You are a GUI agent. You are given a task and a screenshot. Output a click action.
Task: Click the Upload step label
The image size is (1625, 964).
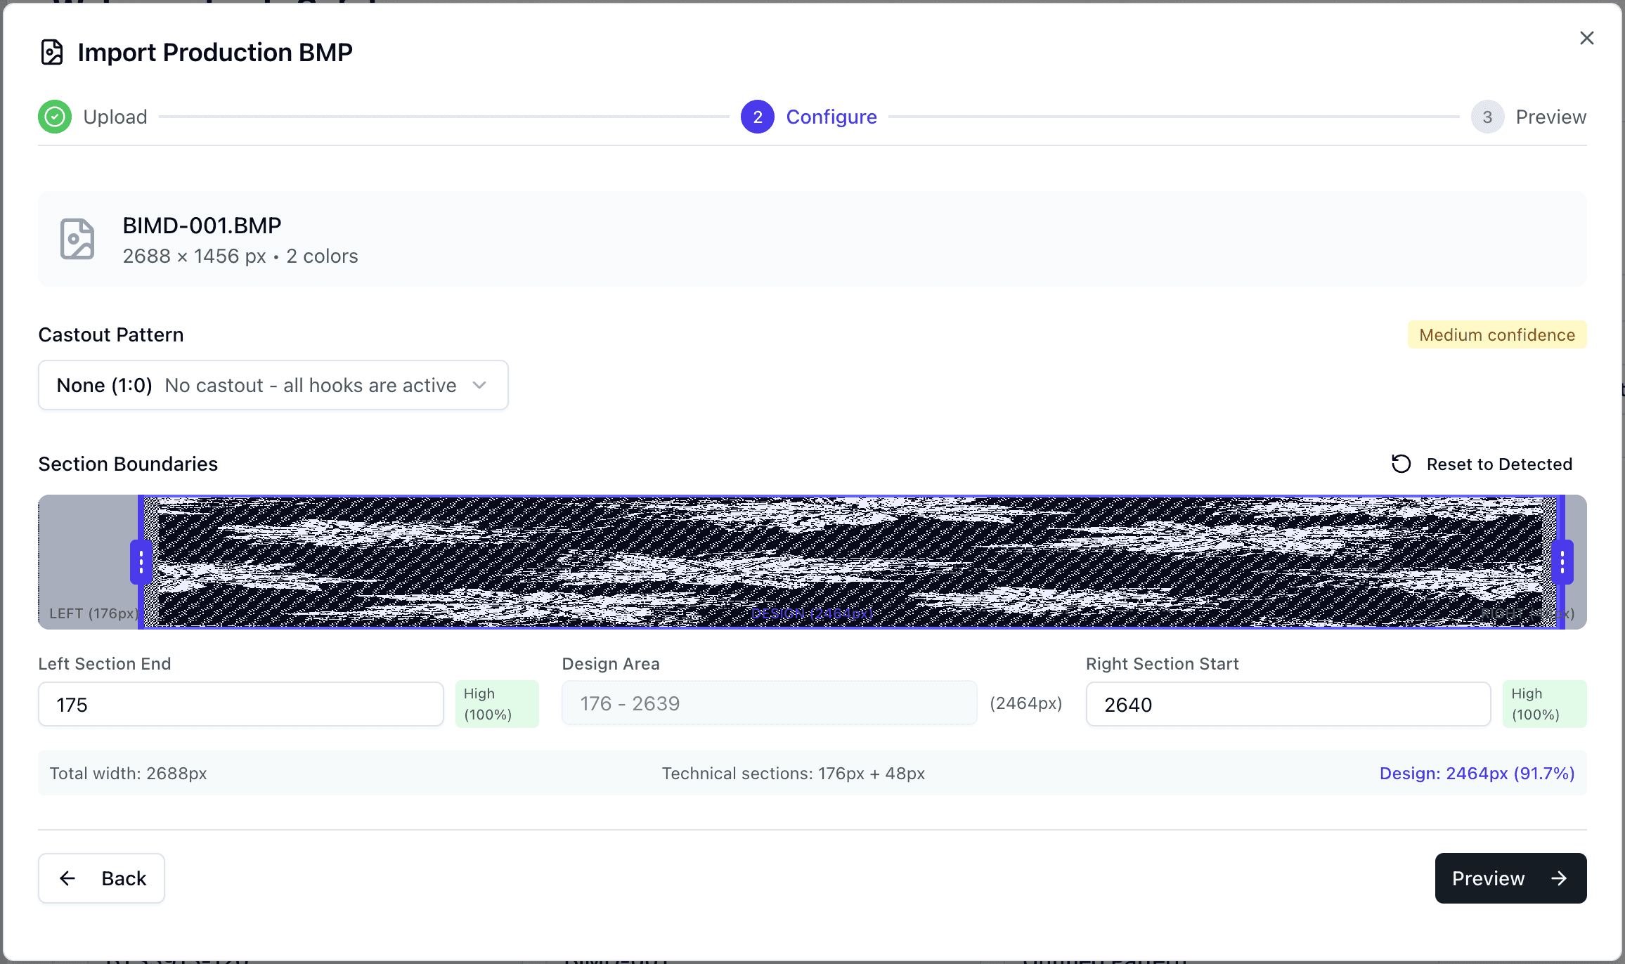[115, 117]
